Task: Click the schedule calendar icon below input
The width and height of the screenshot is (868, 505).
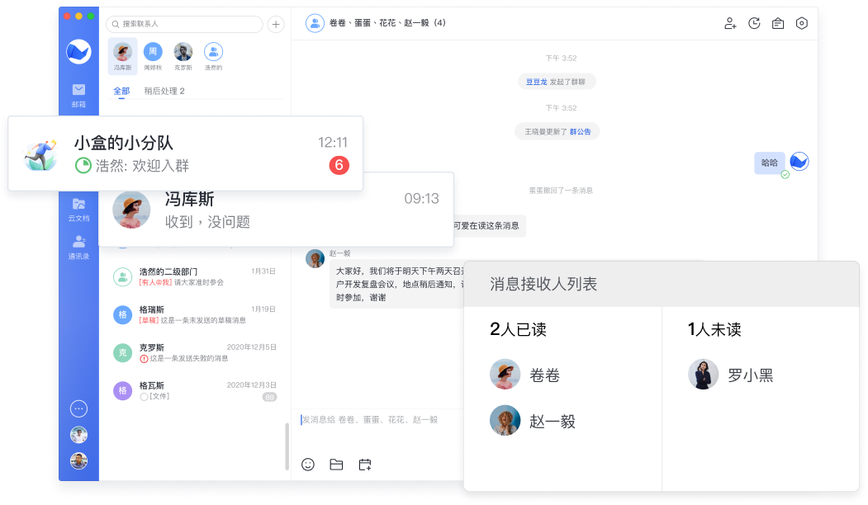Action: coord(364,465)
